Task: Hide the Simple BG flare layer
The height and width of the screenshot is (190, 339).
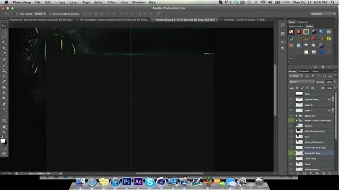Action: tap(291, 153)
